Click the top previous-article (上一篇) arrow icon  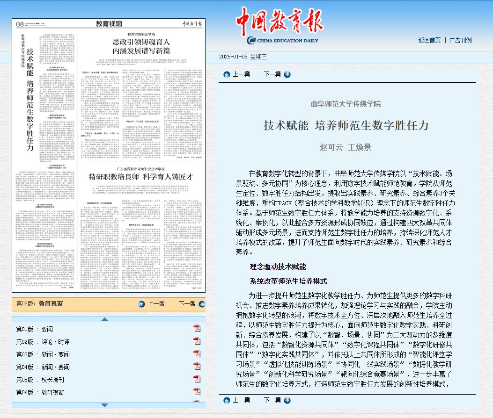click(227, 74)
